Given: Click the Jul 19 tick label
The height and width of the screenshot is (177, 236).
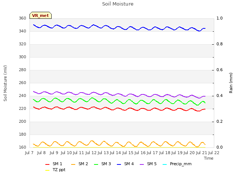Looking at the screenshot, I should [x=177, y=153].
